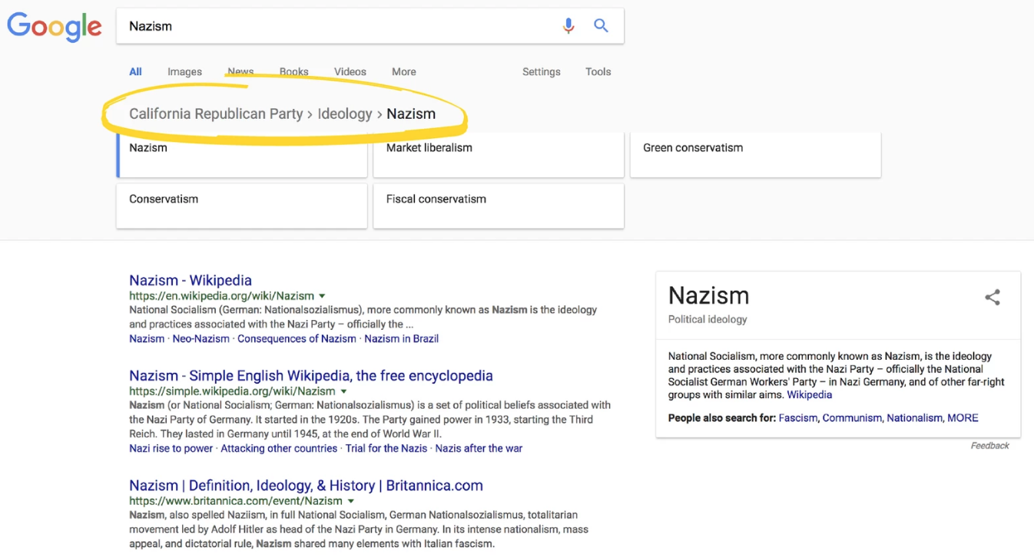This screenshot has width=1034, height=557.
Task: Select the Green conservatism card
Action: click(755, 155)
